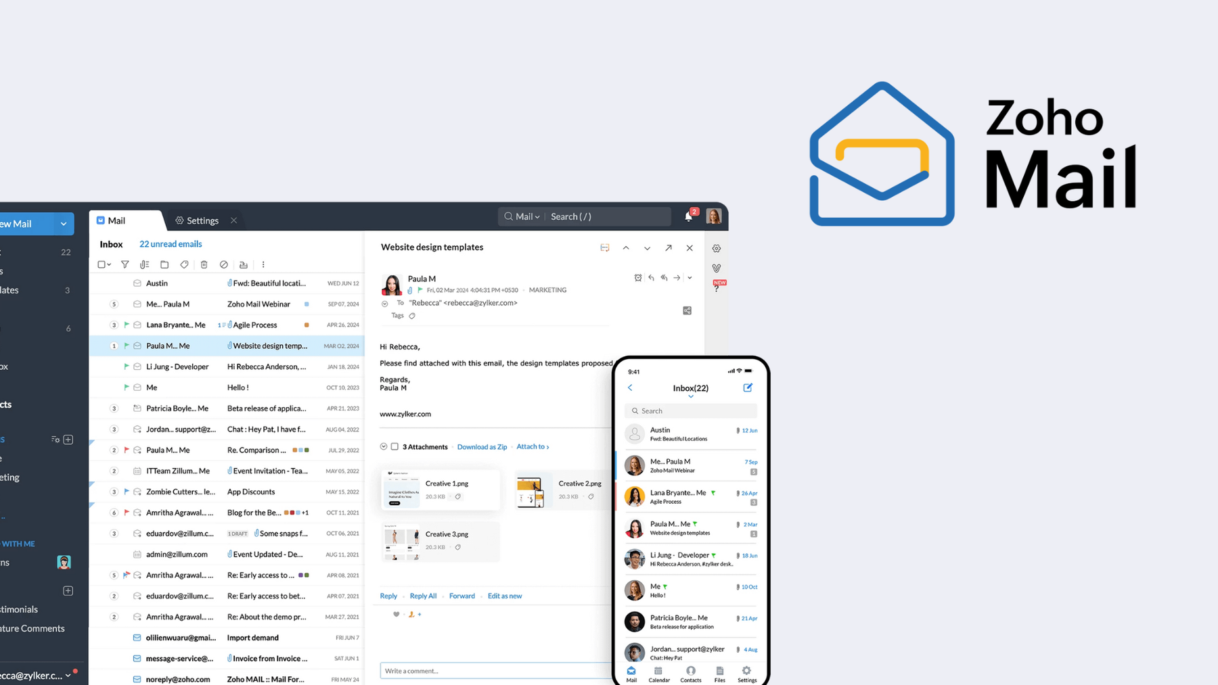Toggle read status envelope on Austin email

tap(137, 283)
